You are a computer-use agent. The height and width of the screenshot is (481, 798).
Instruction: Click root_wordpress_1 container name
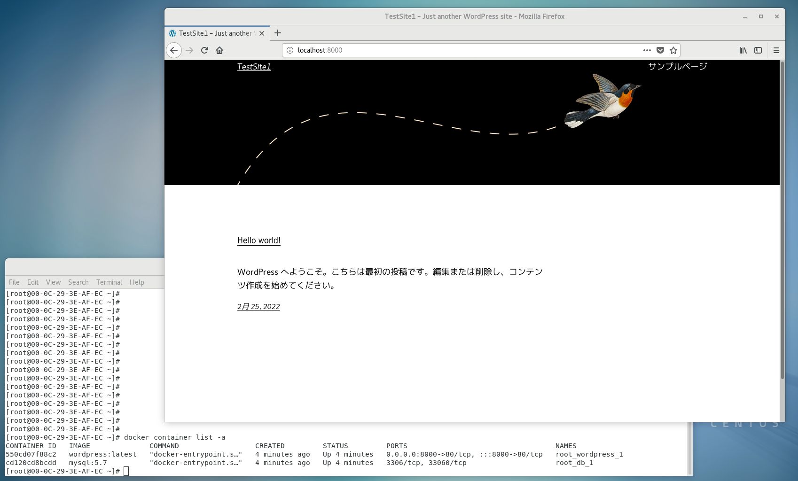[589, 454]
